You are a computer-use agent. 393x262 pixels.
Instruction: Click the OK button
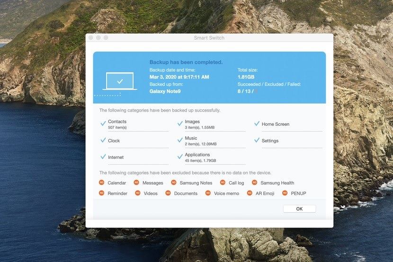pos(299,209)
